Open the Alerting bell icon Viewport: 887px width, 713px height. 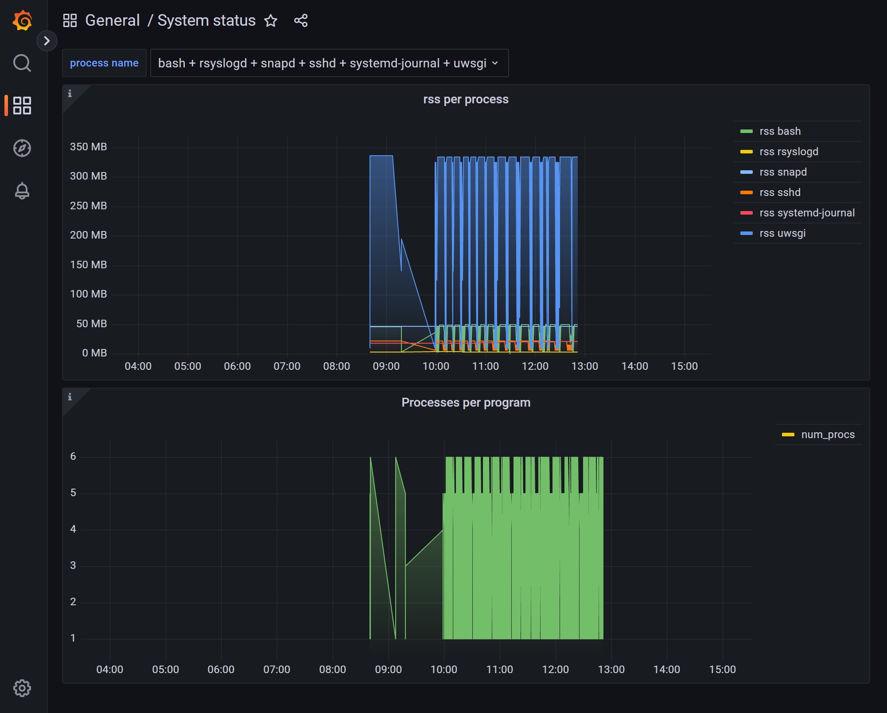[22, 191]
